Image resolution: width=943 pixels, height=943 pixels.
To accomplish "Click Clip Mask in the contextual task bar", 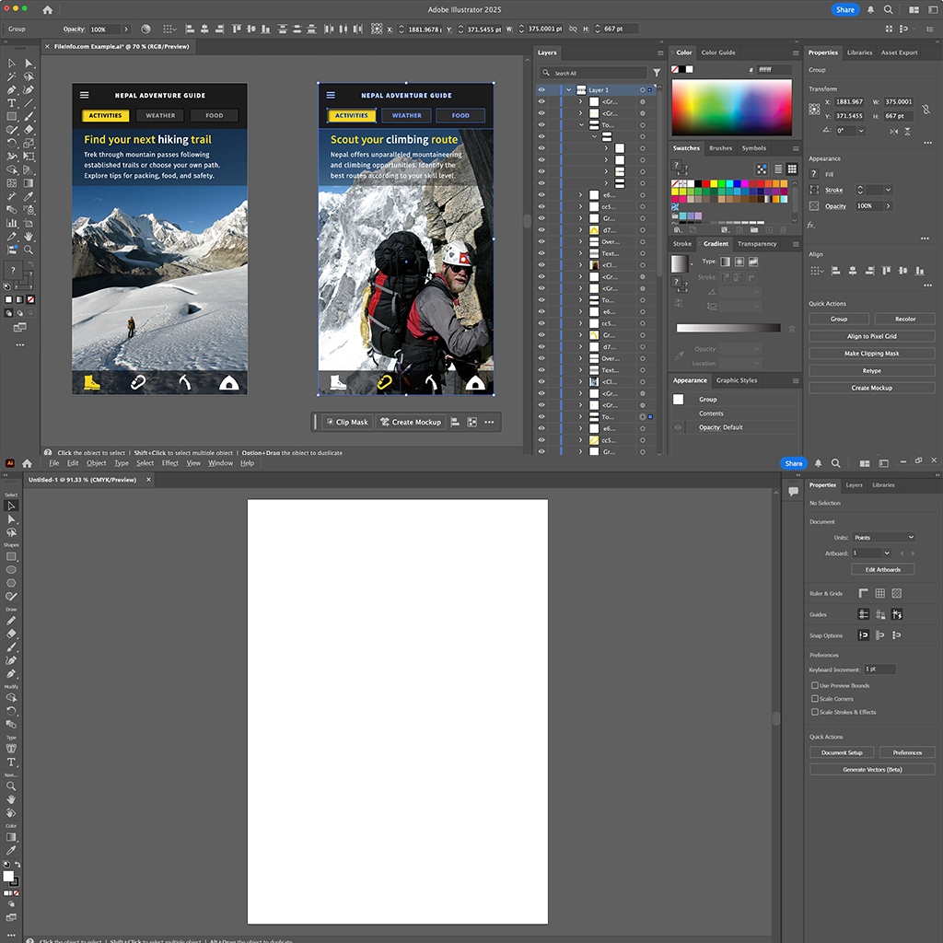I will click(x=347, y=422).
